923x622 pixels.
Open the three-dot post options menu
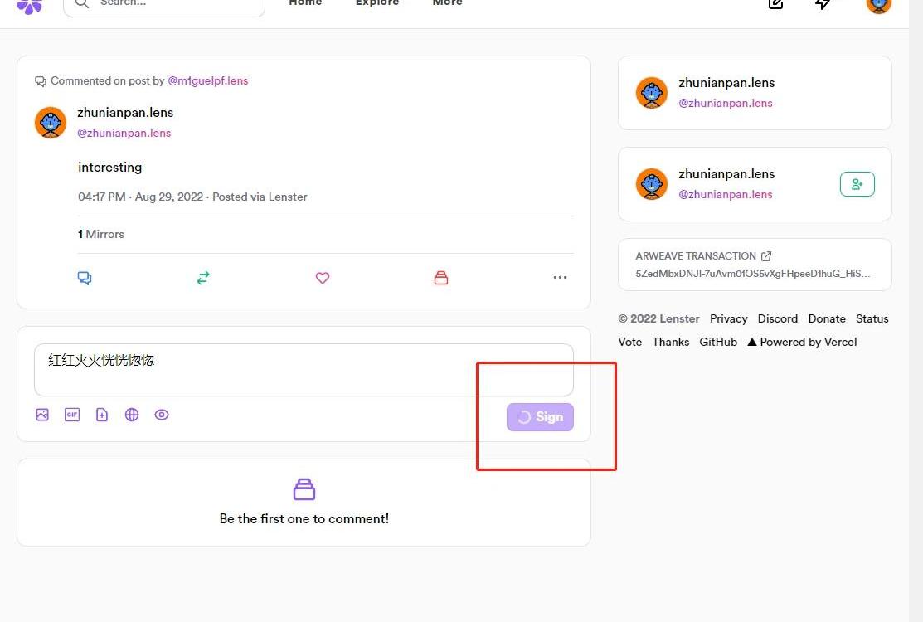[560, 278]
